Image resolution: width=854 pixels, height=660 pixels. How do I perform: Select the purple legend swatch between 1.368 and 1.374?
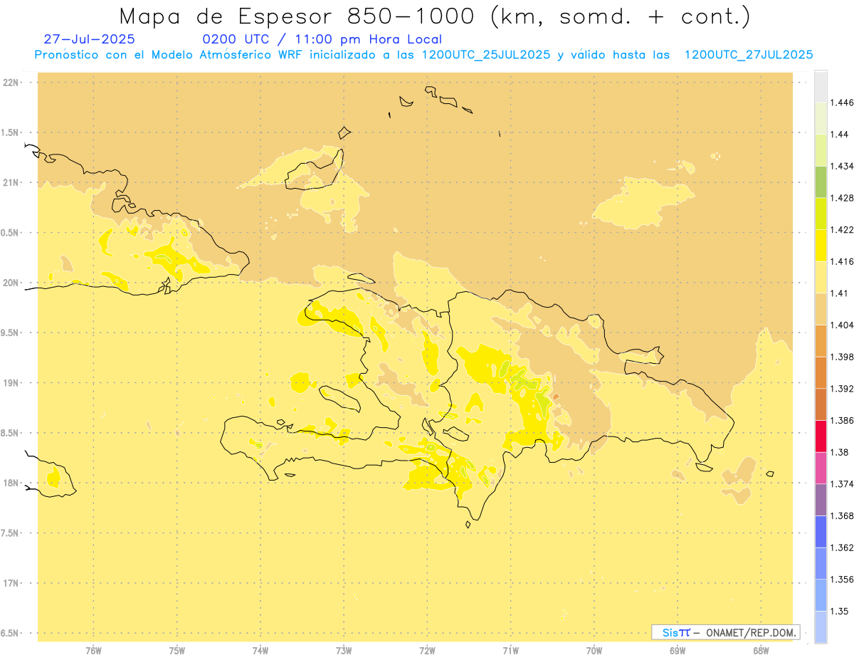click(x=821, y=500)
